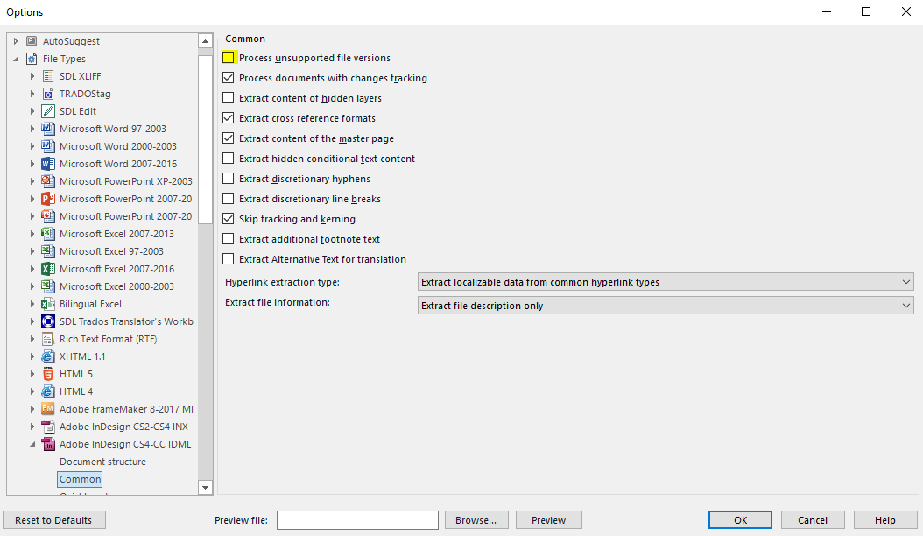The image size is (923, 536).
Task: Click the Adobe FrameMaker 8-2017 icon
Action: (48, 409)
